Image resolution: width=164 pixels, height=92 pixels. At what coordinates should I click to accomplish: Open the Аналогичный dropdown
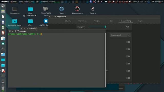(x=120, y=35)
